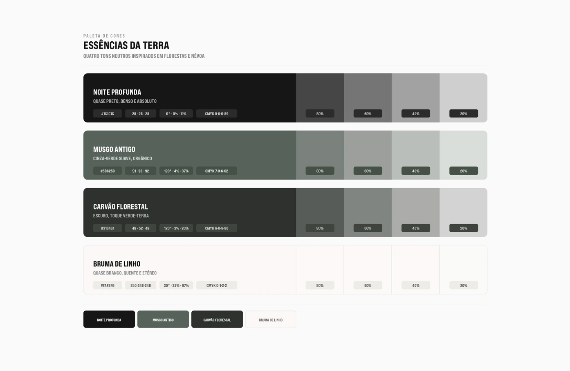Click the CMYK 7-0-6-62 chip
The width and height of the screenshot is (570, 371).
coord(217,171)
